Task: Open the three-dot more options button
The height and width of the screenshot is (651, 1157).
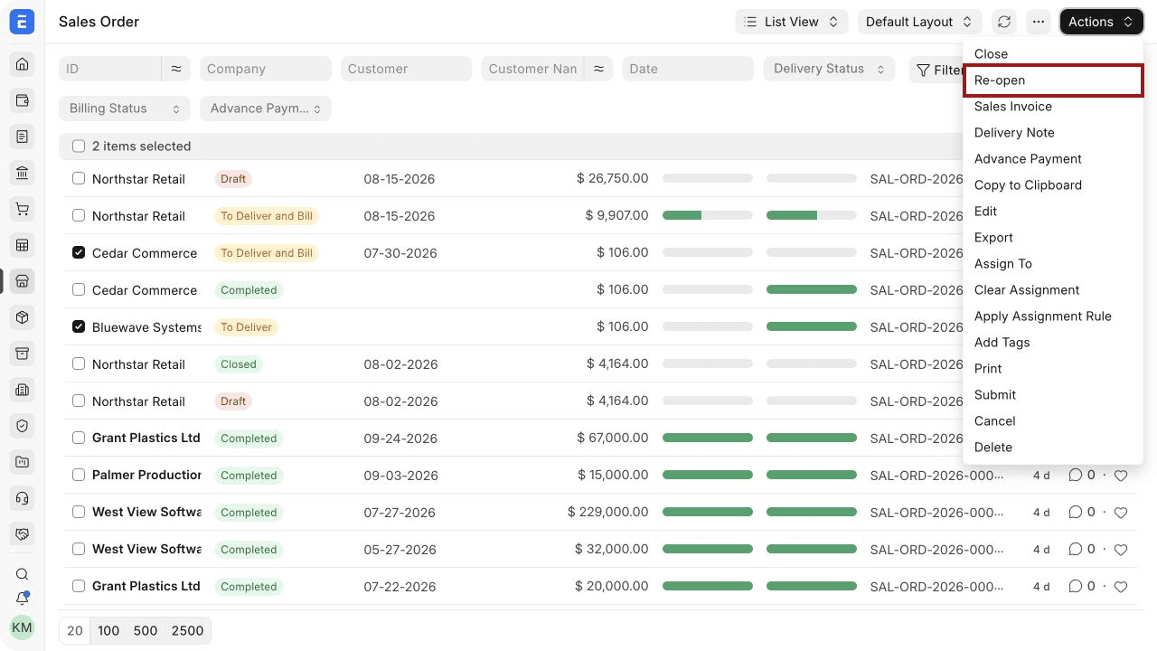Action: tap(1039, 22)
